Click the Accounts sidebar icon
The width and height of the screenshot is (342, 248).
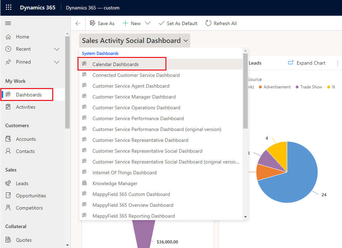(x=8, y=139)
